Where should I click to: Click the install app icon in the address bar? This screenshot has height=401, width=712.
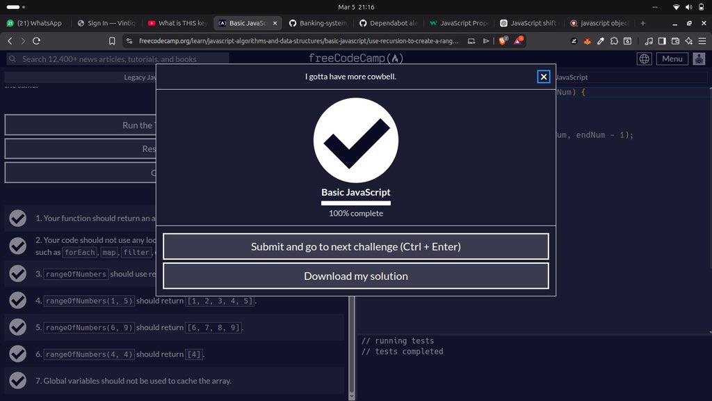[x=471, y=41]
